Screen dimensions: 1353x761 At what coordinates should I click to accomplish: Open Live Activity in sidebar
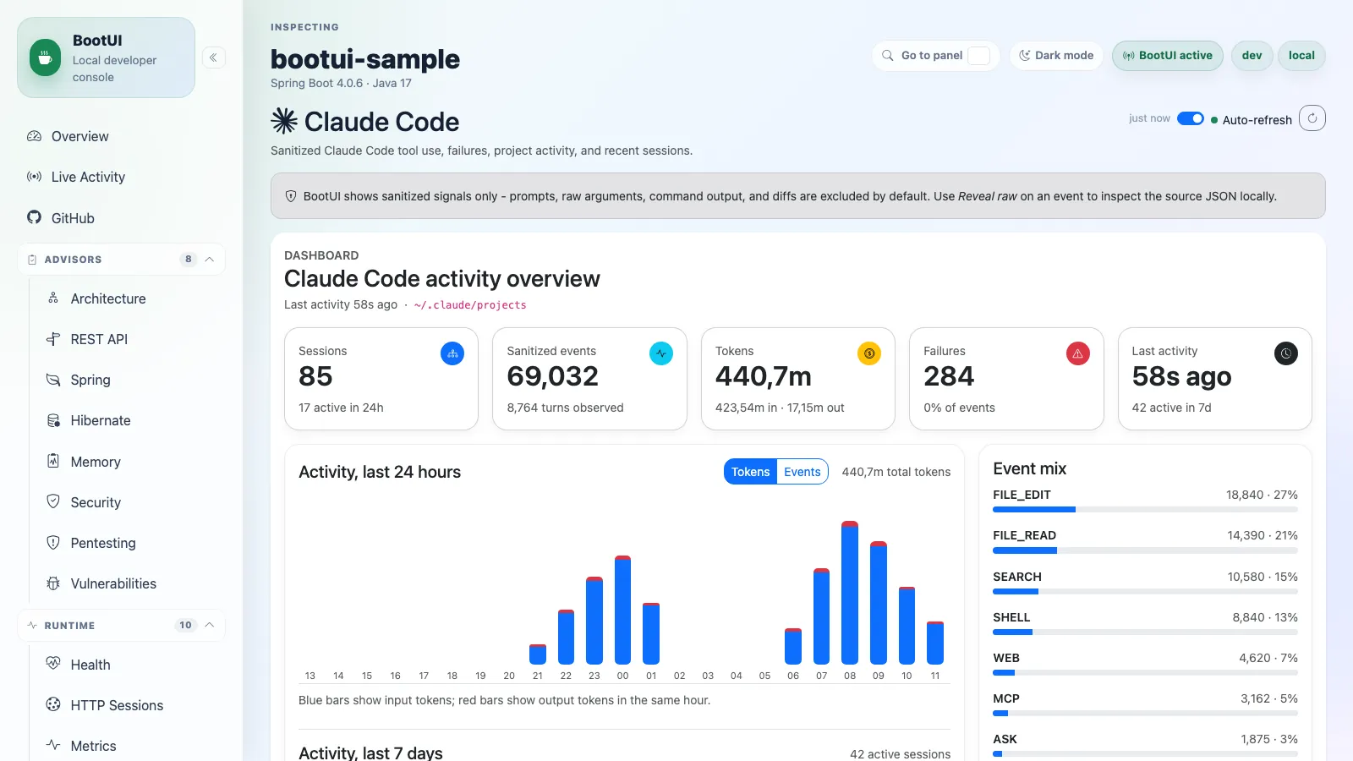click(x=121, y=177)
